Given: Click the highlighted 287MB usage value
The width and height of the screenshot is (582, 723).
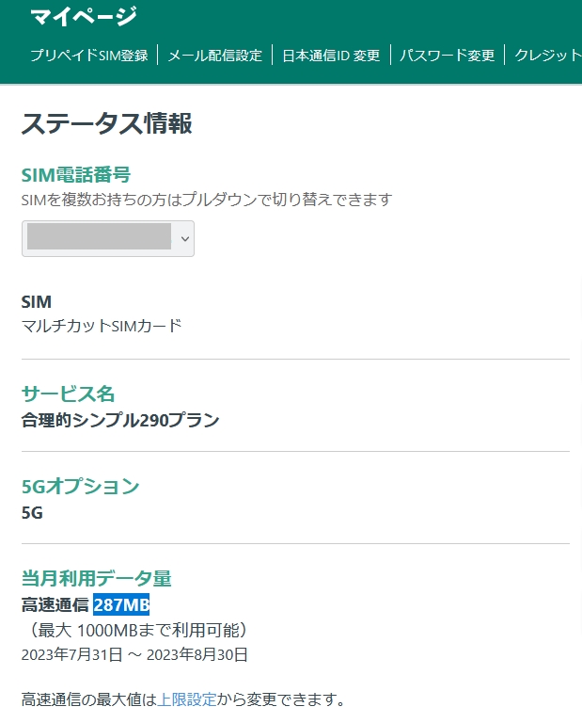Looking at the screenshot, I should pyautogui.click(x=121, y=604).
